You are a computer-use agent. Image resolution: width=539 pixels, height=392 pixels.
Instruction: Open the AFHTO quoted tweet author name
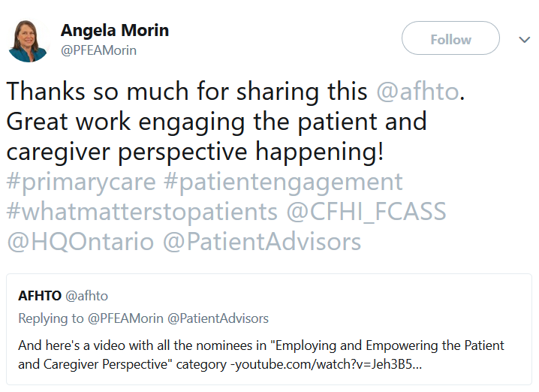click(x=40, y=296)
